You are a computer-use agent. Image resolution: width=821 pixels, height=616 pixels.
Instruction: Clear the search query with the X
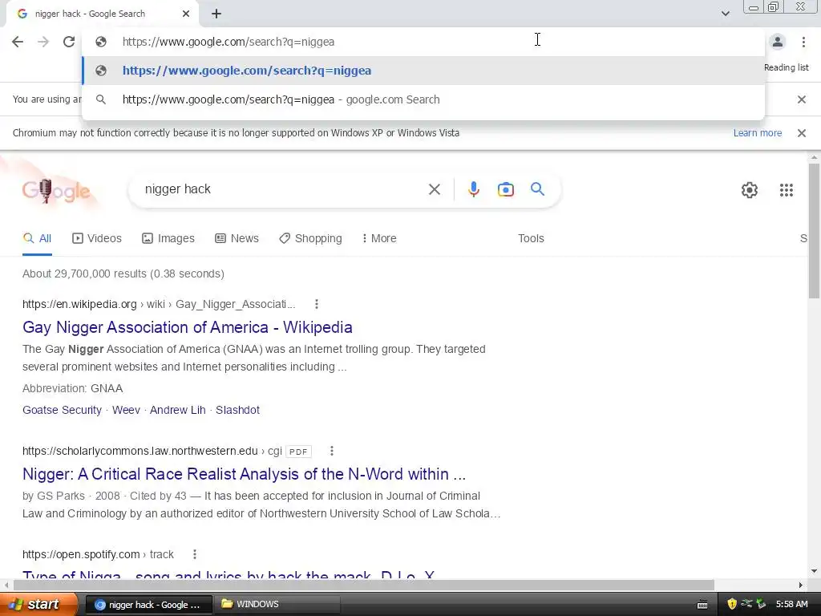(435, 189)
